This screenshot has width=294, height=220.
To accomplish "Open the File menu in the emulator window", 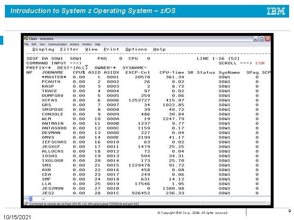I will point(27,44).
